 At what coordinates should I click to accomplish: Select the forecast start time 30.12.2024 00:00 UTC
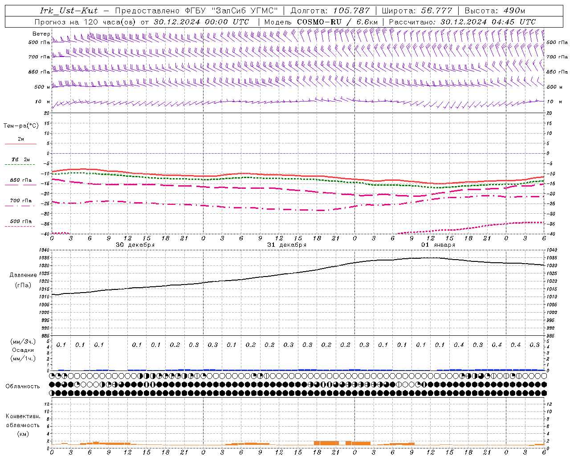201,21
